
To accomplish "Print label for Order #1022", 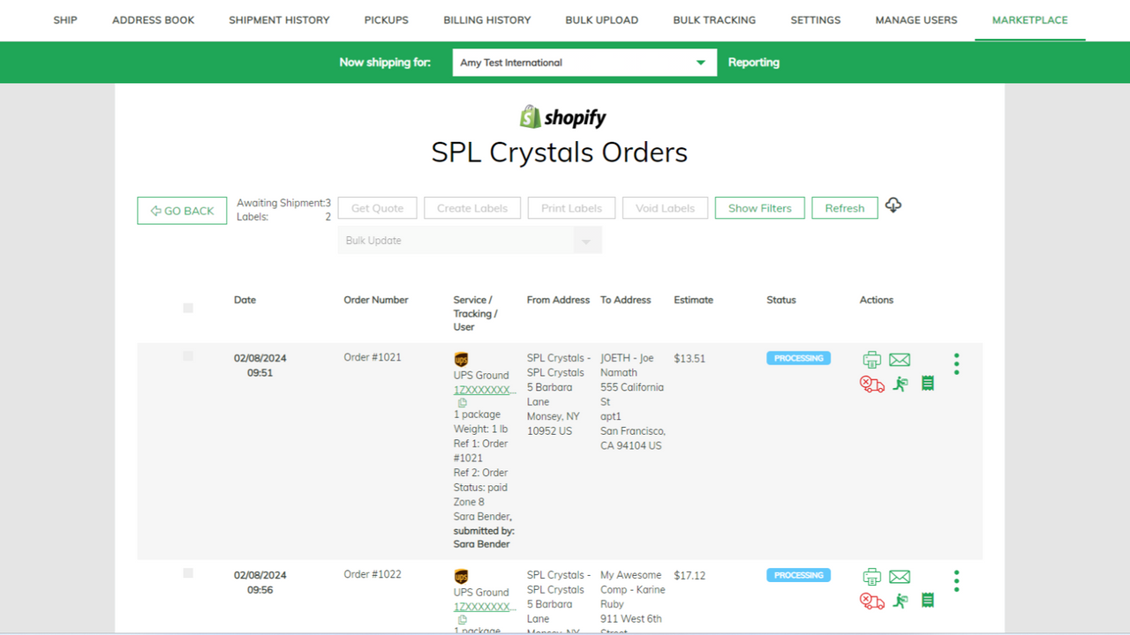I will [872, 577].
